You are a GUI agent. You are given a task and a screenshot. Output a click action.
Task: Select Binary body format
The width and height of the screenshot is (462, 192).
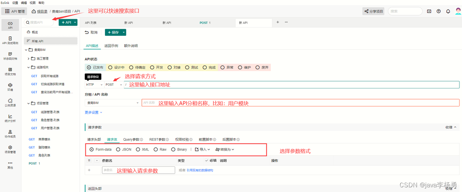click(x=179, y=149)
